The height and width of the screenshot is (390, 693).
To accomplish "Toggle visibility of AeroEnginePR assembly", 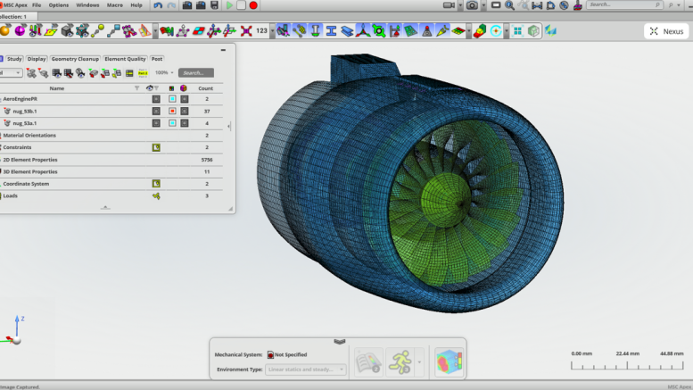I will [155, 99].
